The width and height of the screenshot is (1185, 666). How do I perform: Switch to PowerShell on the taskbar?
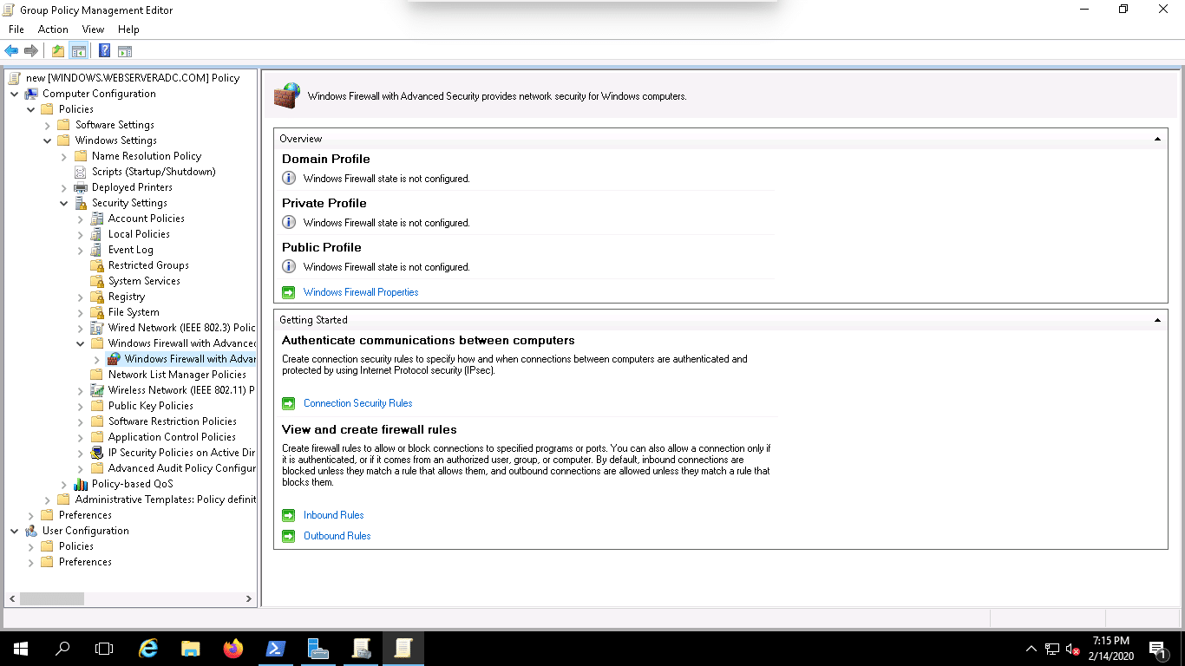276,648
